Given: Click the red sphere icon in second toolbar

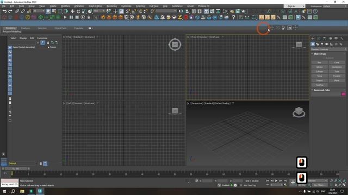Looking at the screenshot, I should [186, 17].
